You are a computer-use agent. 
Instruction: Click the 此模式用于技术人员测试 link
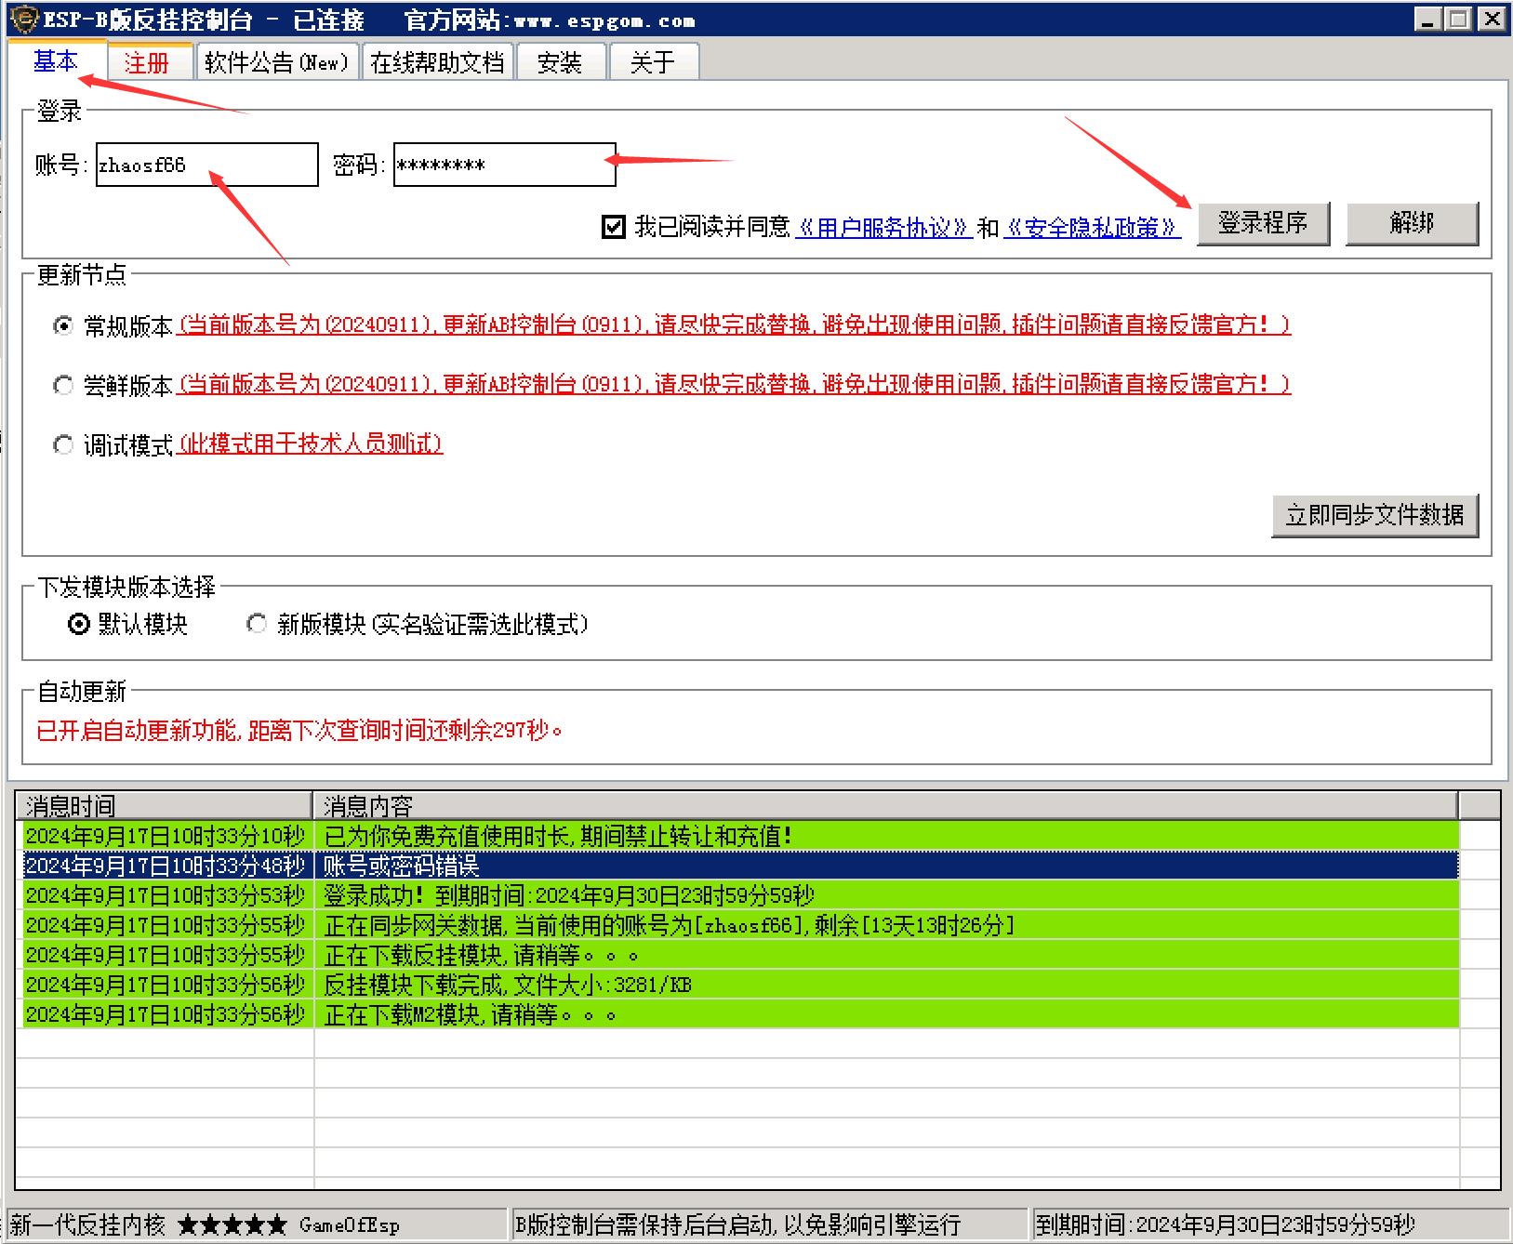[x=310, y=443]
